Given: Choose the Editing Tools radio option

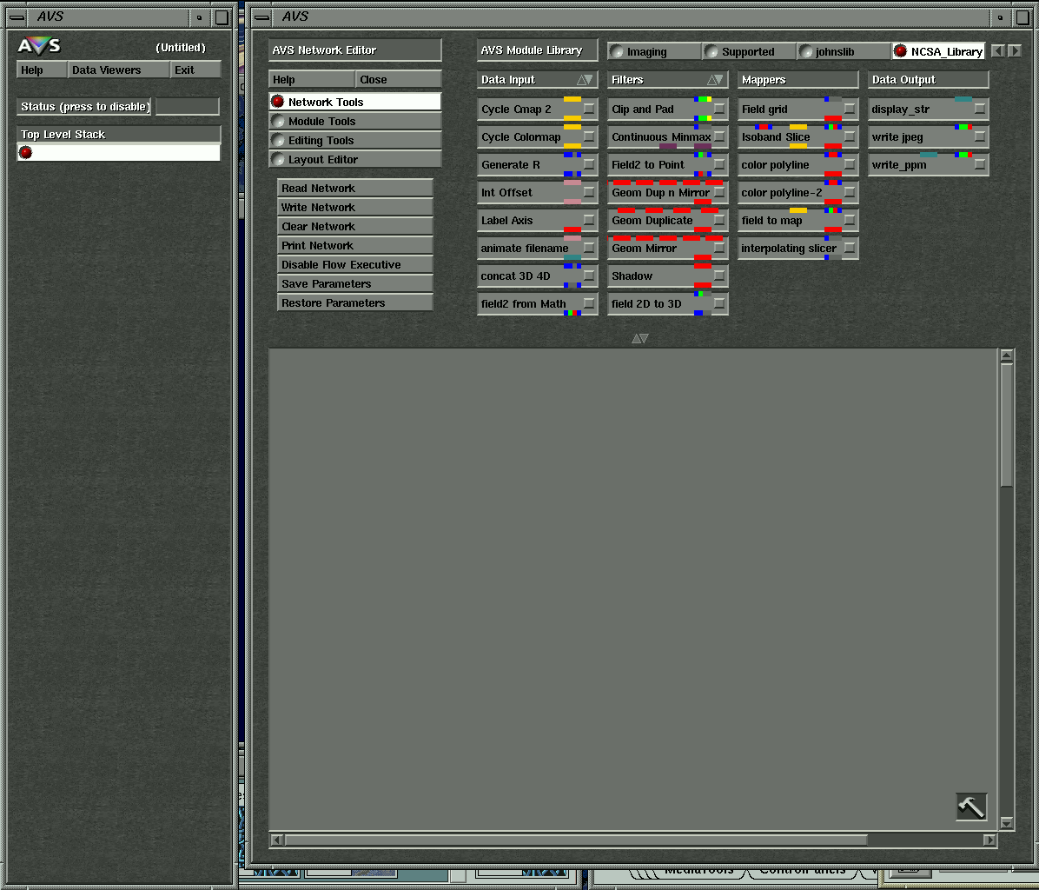Looking at the screenshot, I should tap(355, 140).
